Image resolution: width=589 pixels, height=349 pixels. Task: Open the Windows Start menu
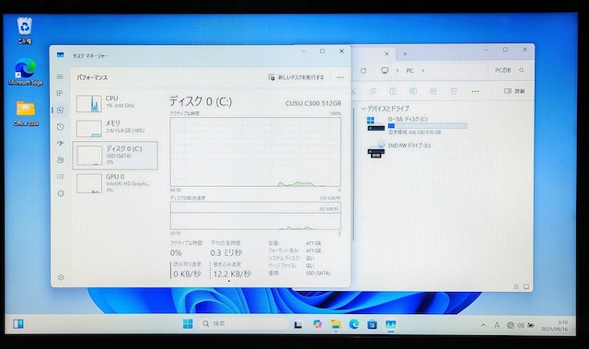coord(188,324)
